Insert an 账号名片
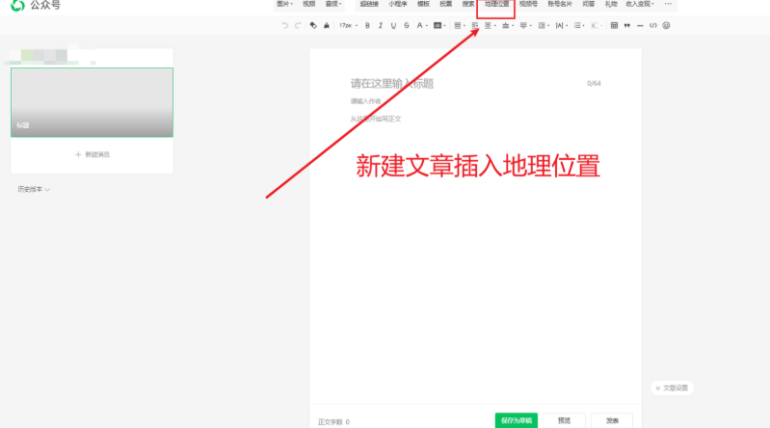 point(560,4)
